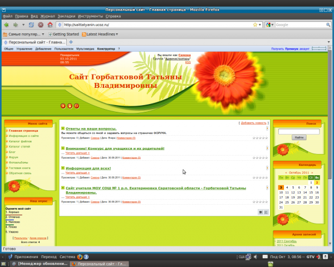Click the Добавить новость link
334x267 pixels.
(253, 123)
